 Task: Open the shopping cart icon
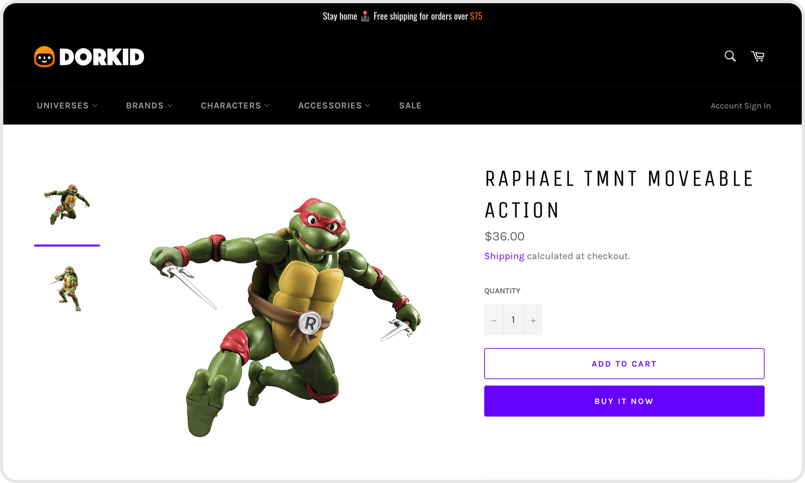(x=758, y=56)
